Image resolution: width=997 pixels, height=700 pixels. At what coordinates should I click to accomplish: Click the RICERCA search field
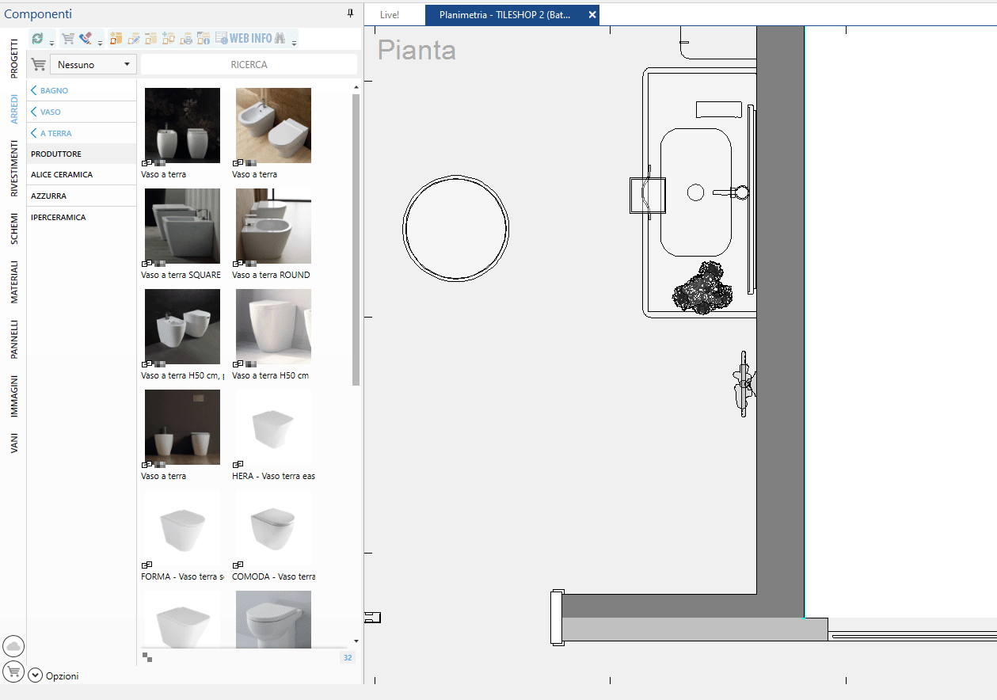point(249,64)
